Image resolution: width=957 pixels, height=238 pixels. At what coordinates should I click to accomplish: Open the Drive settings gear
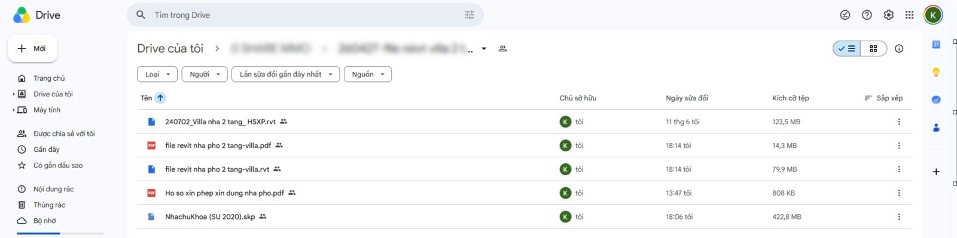coord(889,15)
